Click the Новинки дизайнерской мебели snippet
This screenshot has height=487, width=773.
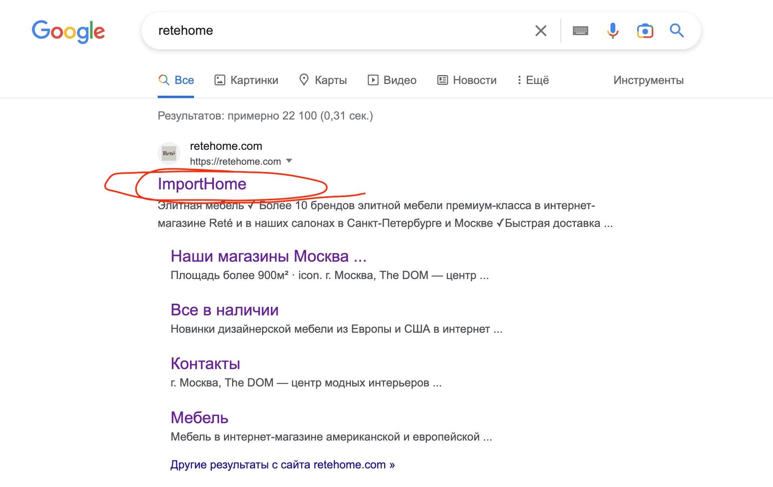pos(336,329)
